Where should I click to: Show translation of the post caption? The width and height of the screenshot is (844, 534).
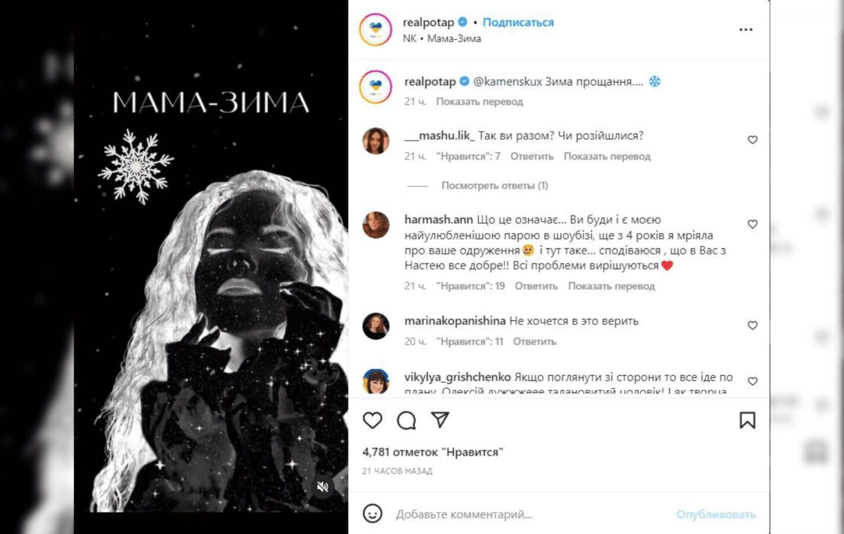[479, 101]
